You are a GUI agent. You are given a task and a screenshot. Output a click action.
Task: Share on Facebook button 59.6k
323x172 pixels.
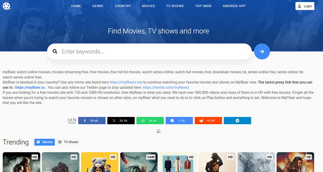point(92,120)
